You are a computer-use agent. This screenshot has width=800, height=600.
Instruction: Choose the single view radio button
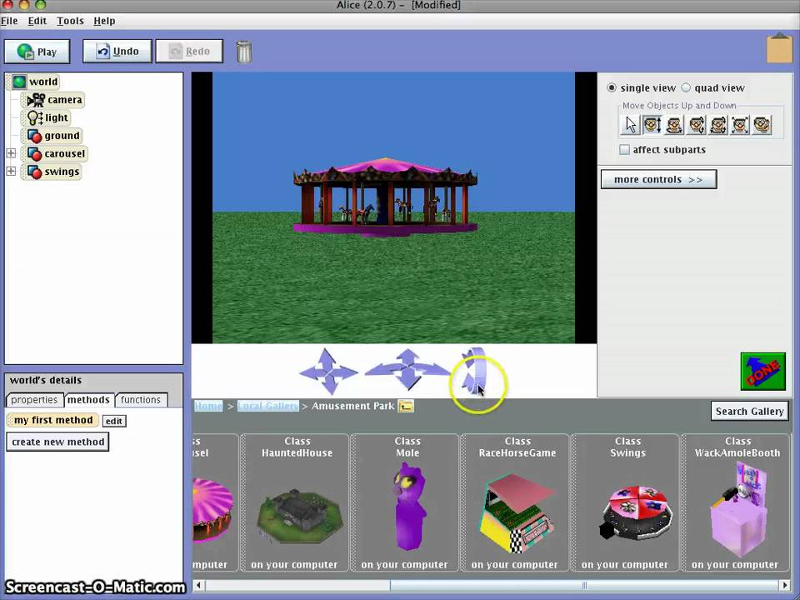tap(611, 87)
